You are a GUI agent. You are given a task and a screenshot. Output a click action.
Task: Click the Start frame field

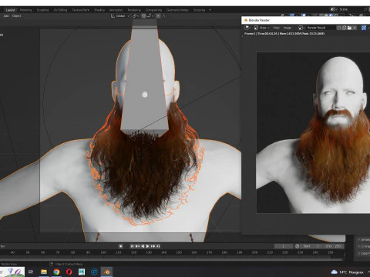click(311, 246)
